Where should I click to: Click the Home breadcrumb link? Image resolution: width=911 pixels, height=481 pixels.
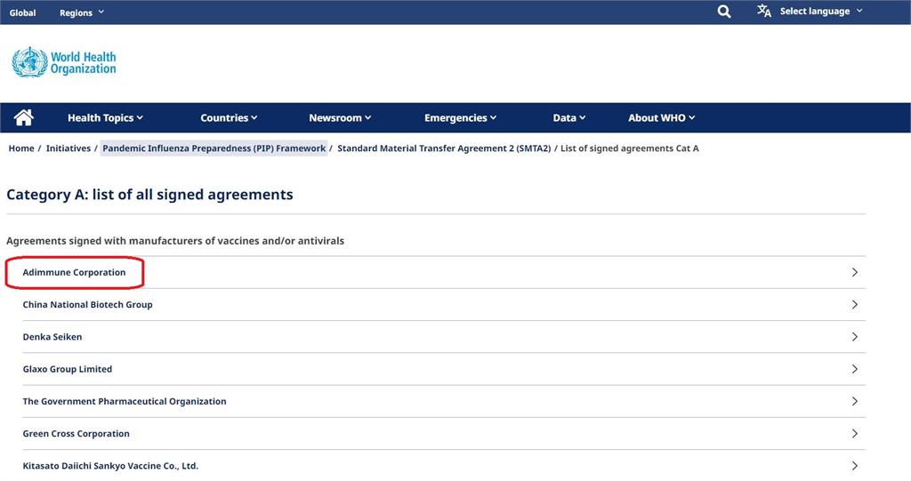pos(21,148)
